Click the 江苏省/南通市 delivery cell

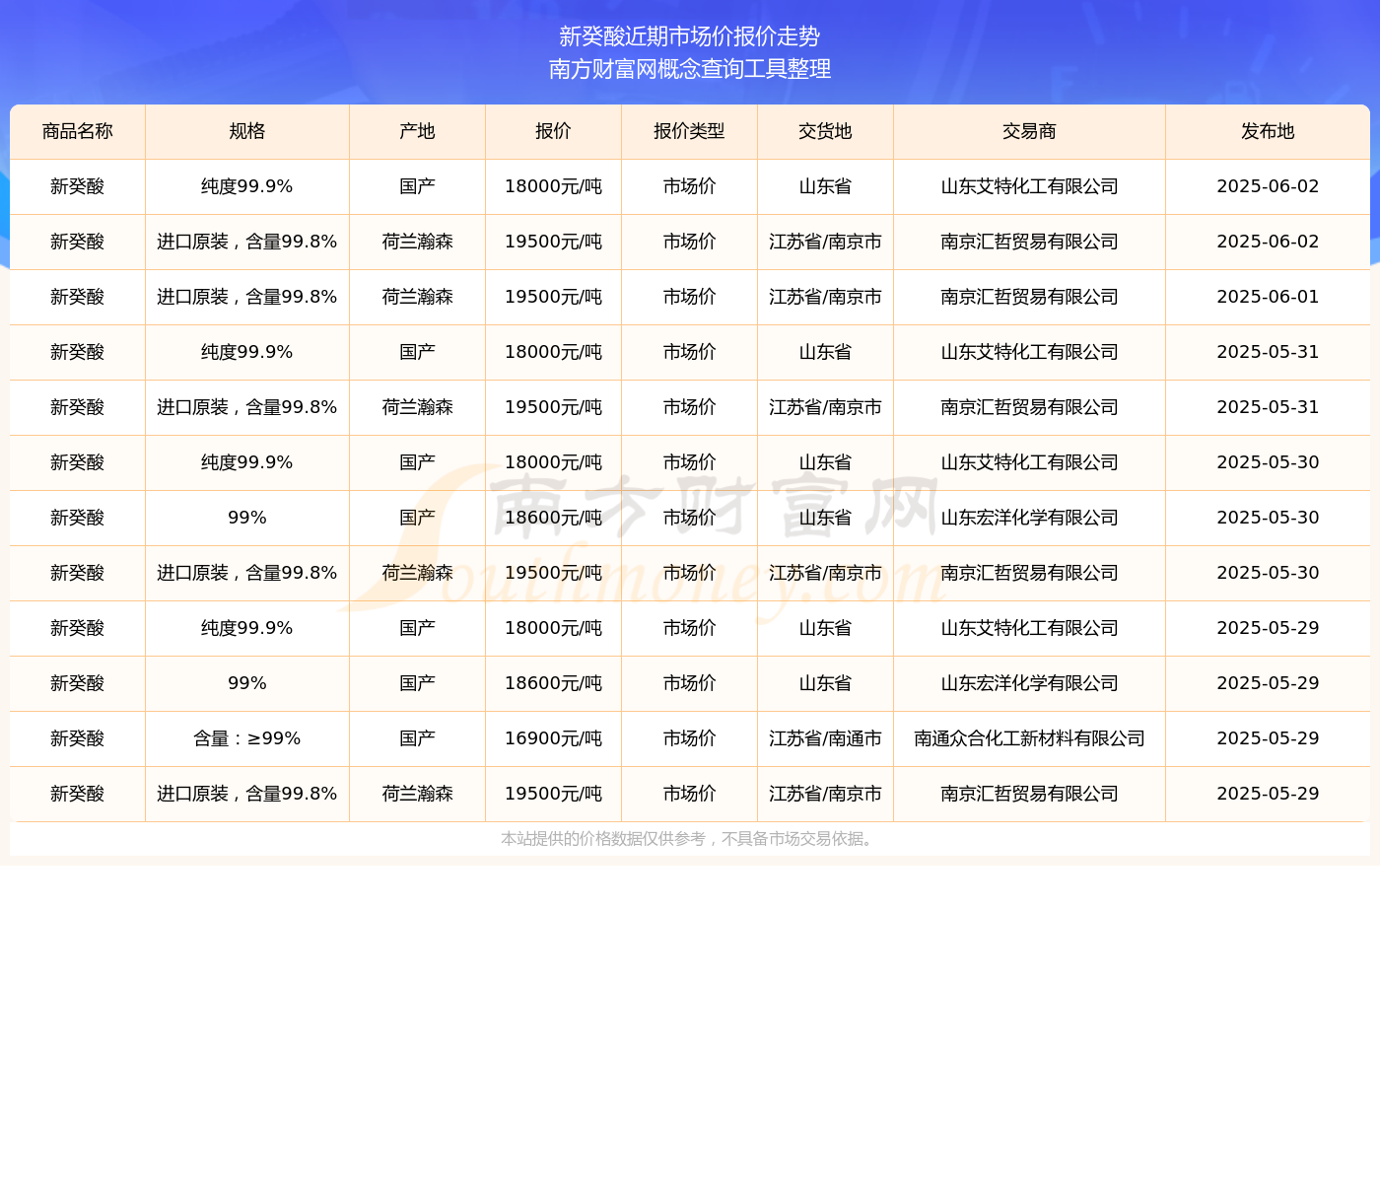[x=826, y=739]
